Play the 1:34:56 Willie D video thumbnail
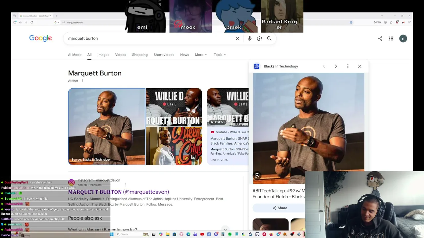The width and height of the screenshot is (424, 238). pyautogui.click(x=228, y=107)
